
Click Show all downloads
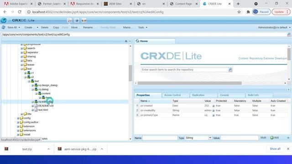click(275, 149)
